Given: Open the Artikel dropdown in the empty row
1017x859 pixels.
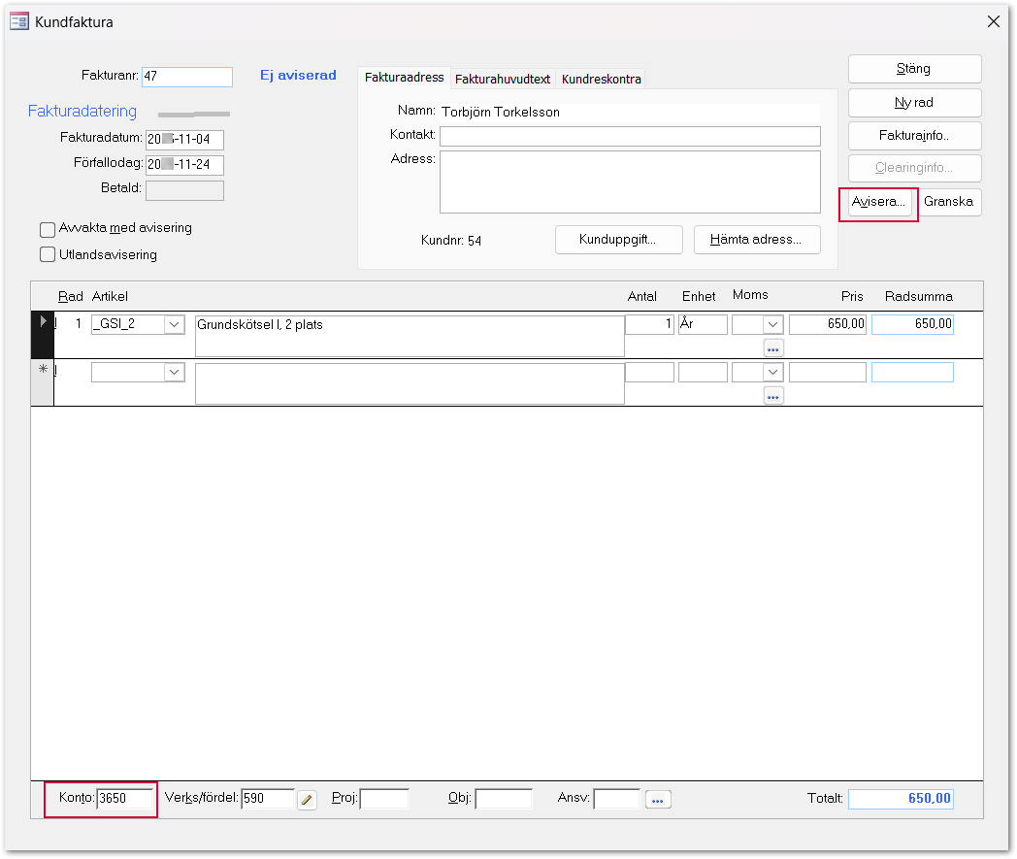Looking at the screenshot, I should pyautogui.click(x=175, y=372).
